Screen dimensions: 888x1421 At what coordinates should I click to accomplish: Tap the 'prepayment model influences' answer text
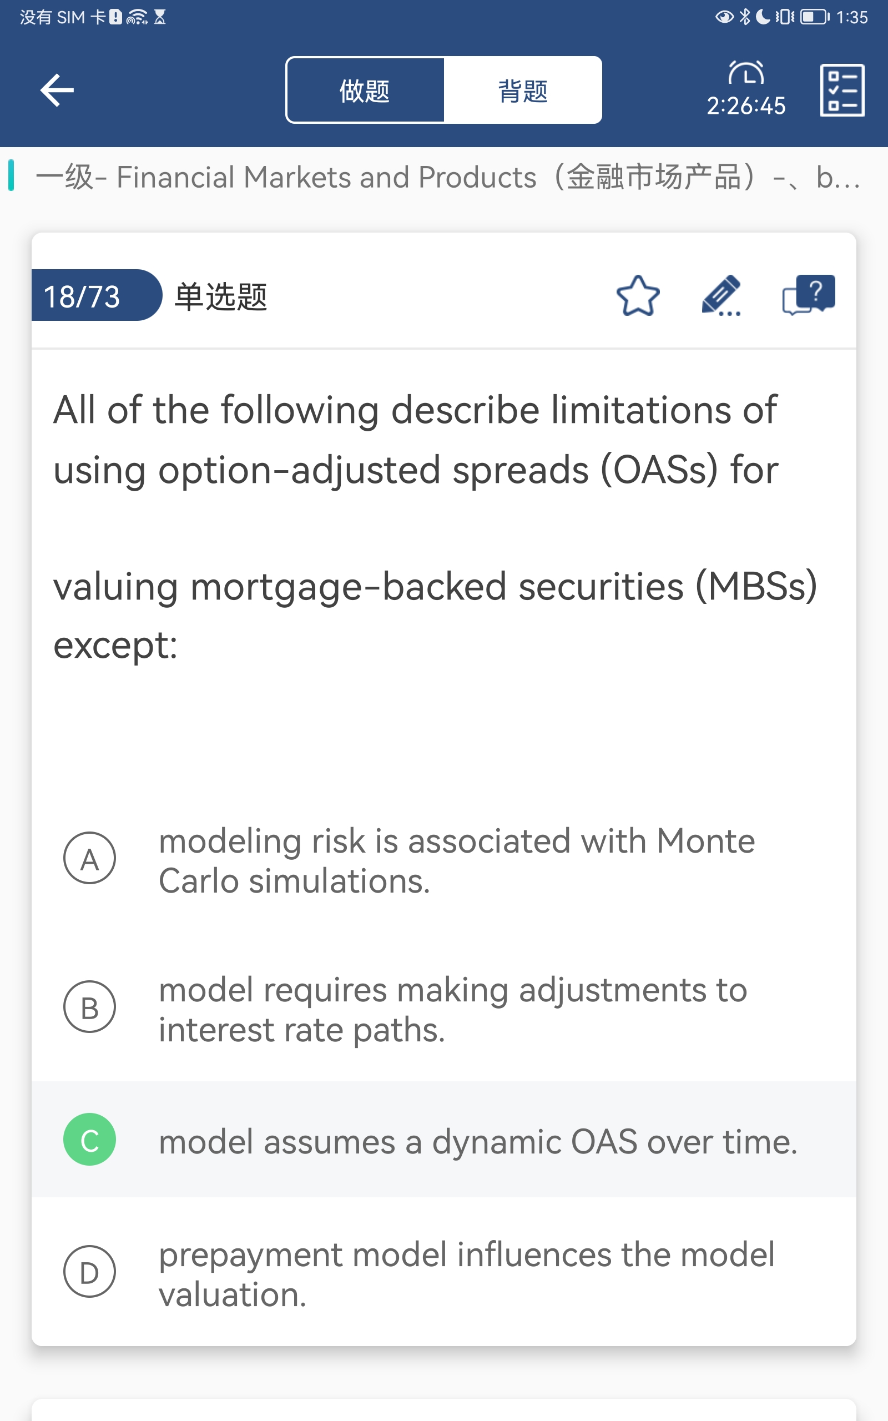tap(466, 1274)
